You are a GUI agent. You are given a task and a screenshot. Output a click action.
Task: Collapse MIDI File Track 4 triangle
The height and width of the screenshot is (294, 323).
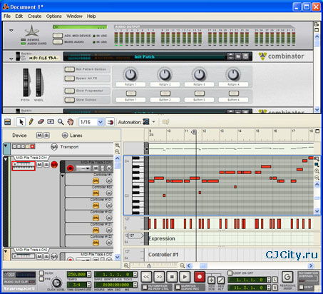(6, 251)
